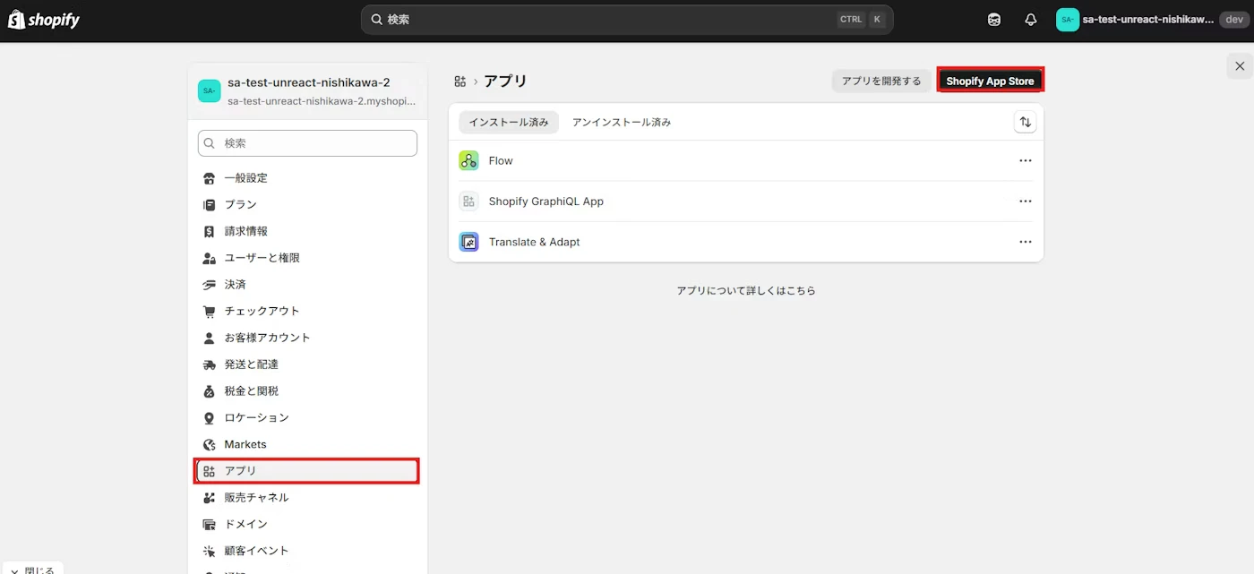Open the store account avatar menu

1068,20
